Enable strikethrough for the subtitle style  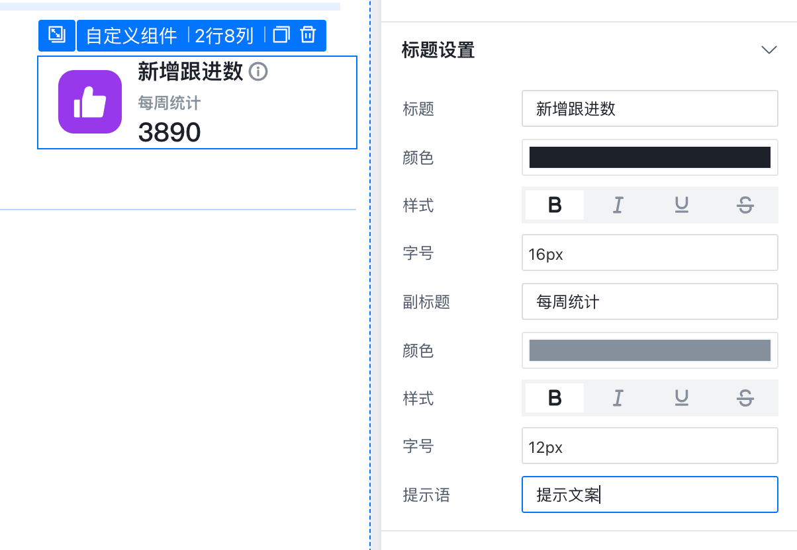click(x=745, y=398)
